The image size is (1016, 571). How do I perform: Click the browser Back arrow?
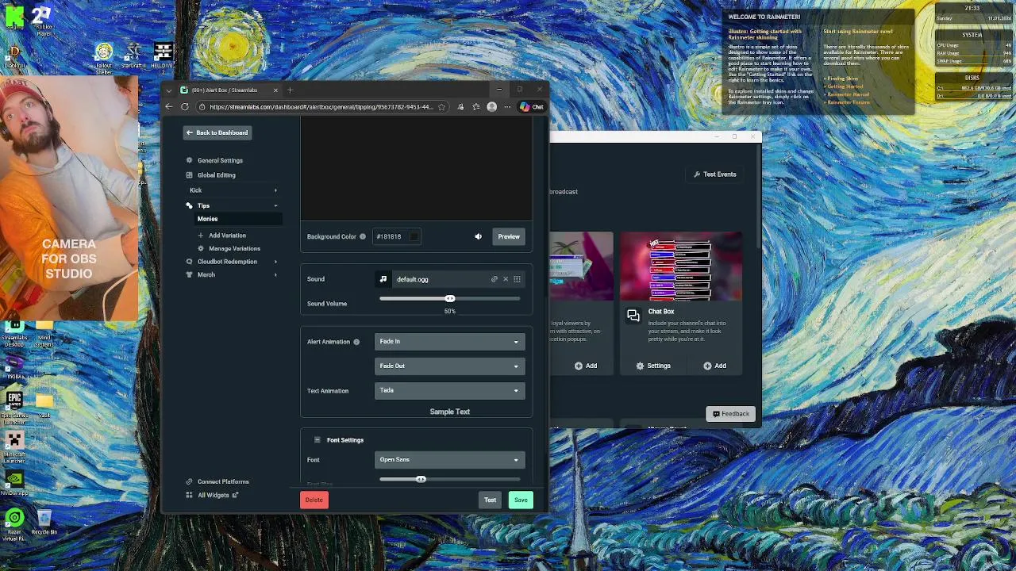[x=169, y=107]
